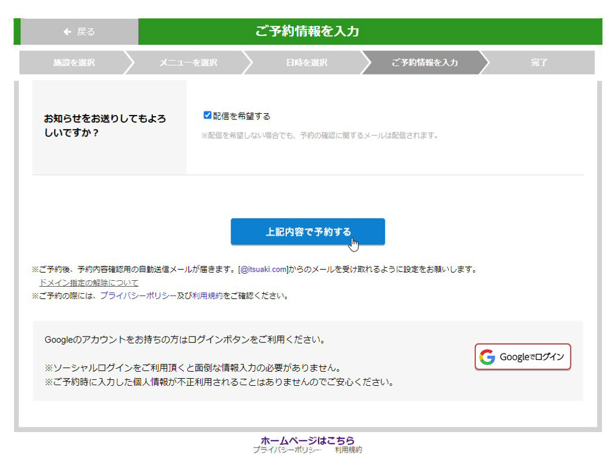The height and width of the screenshot is (469, 616).
Task: Uncheck the 配信を希望する checkbox
Action: point(207,115)
